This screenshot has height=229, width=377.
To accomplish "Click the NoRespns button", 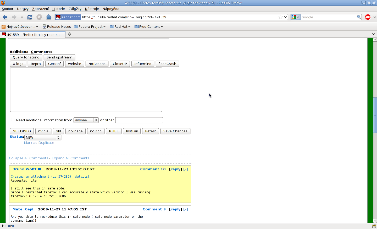I will [97, 64].
